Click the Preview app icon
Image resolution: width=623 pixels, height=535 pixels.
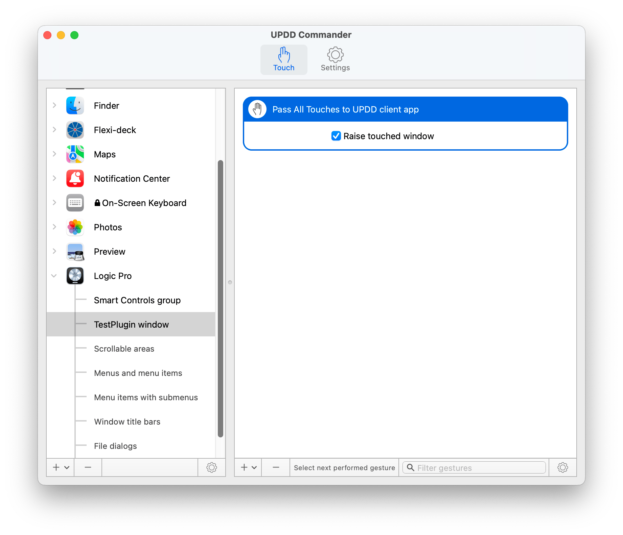(75, 251)
